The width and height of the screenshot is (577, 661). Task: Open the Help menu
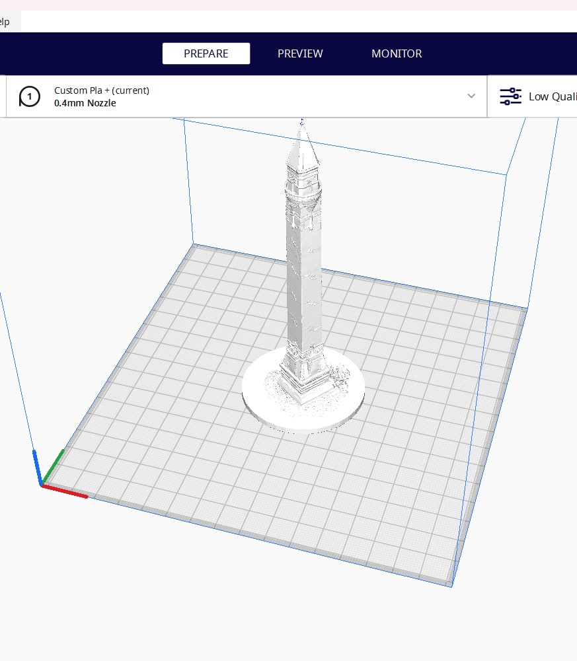[5, 21]
